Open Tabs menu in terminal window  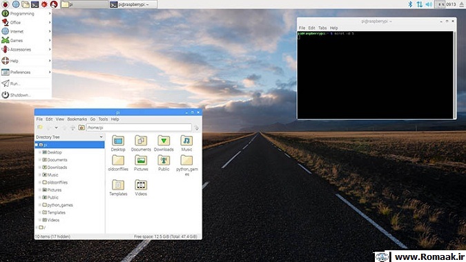coord(322,28)
